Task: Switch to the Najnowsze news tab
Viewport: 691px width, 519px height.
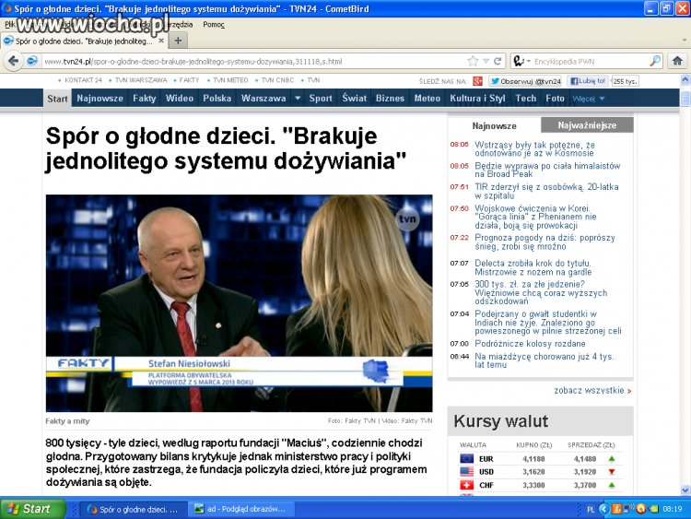Action: coord(494,126)
